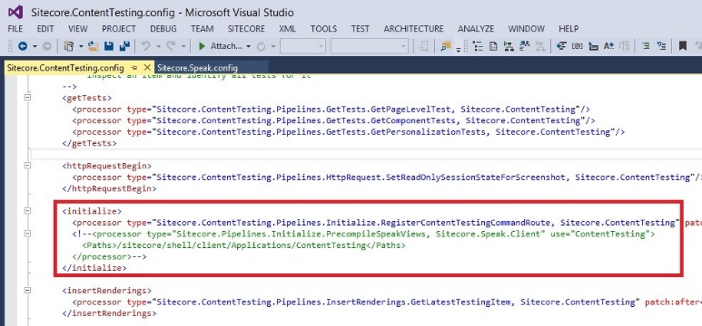Click the hierarchy icon with green play arrow
Image resolution: width=702 pixels, height=326 pixels.
[x=509, y=46]
